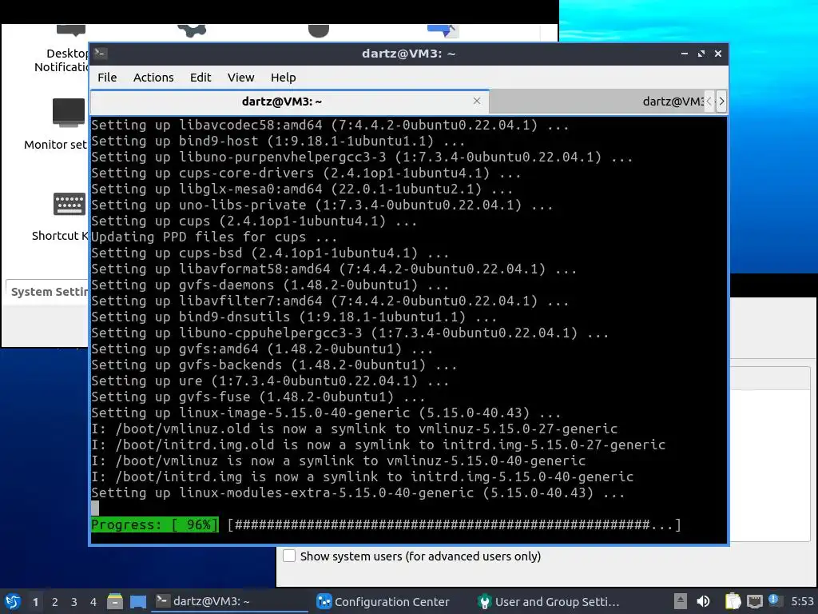Select the first dartz@VM3: ~ tab
This screenshot has height=614, width=818.
[x=289, y=102]
